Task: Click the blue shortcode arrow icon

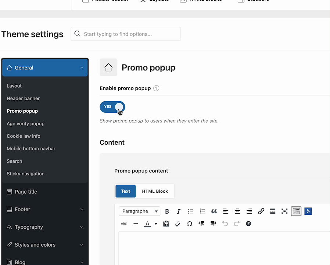Action: 308,211
